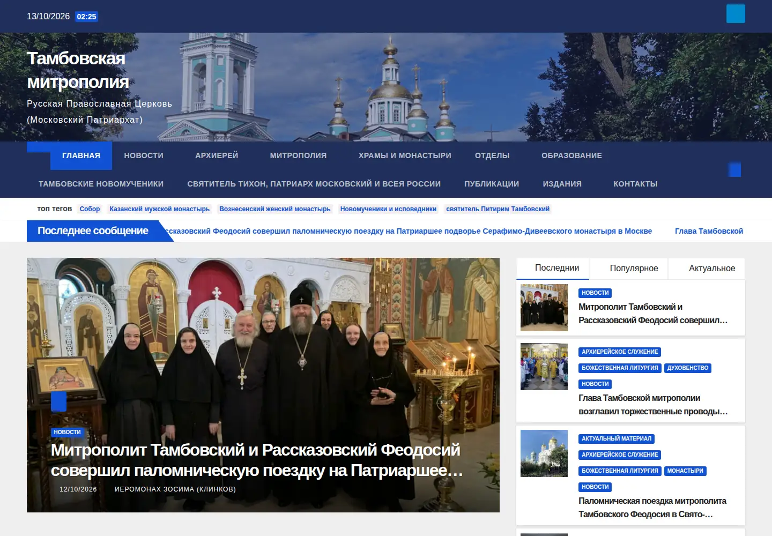Open sidebar headline Глава Тамбовской митрополии возглавил
This screenshot has width=772, height=536.
pyautogui.click(x=653, y=405)
